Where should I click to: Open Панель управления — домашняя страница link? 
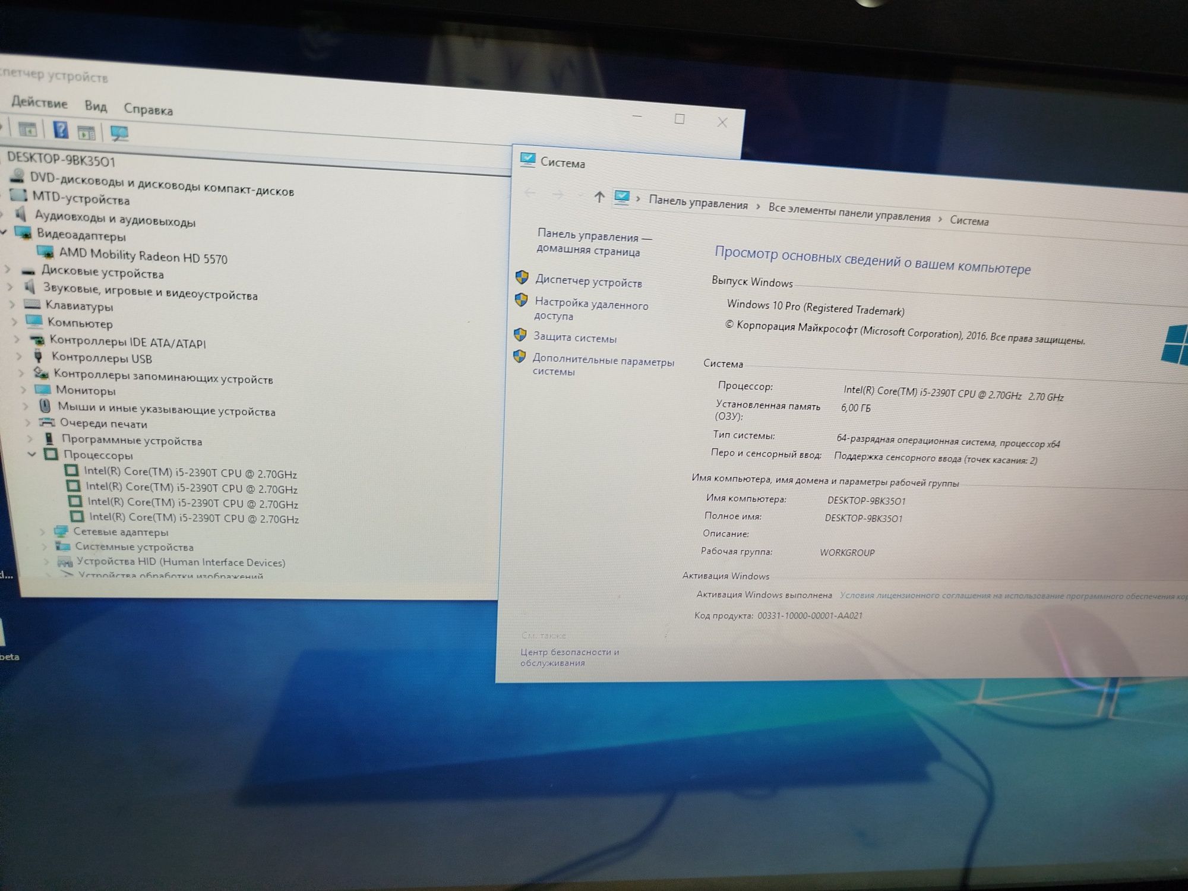(x=594, y=244)
